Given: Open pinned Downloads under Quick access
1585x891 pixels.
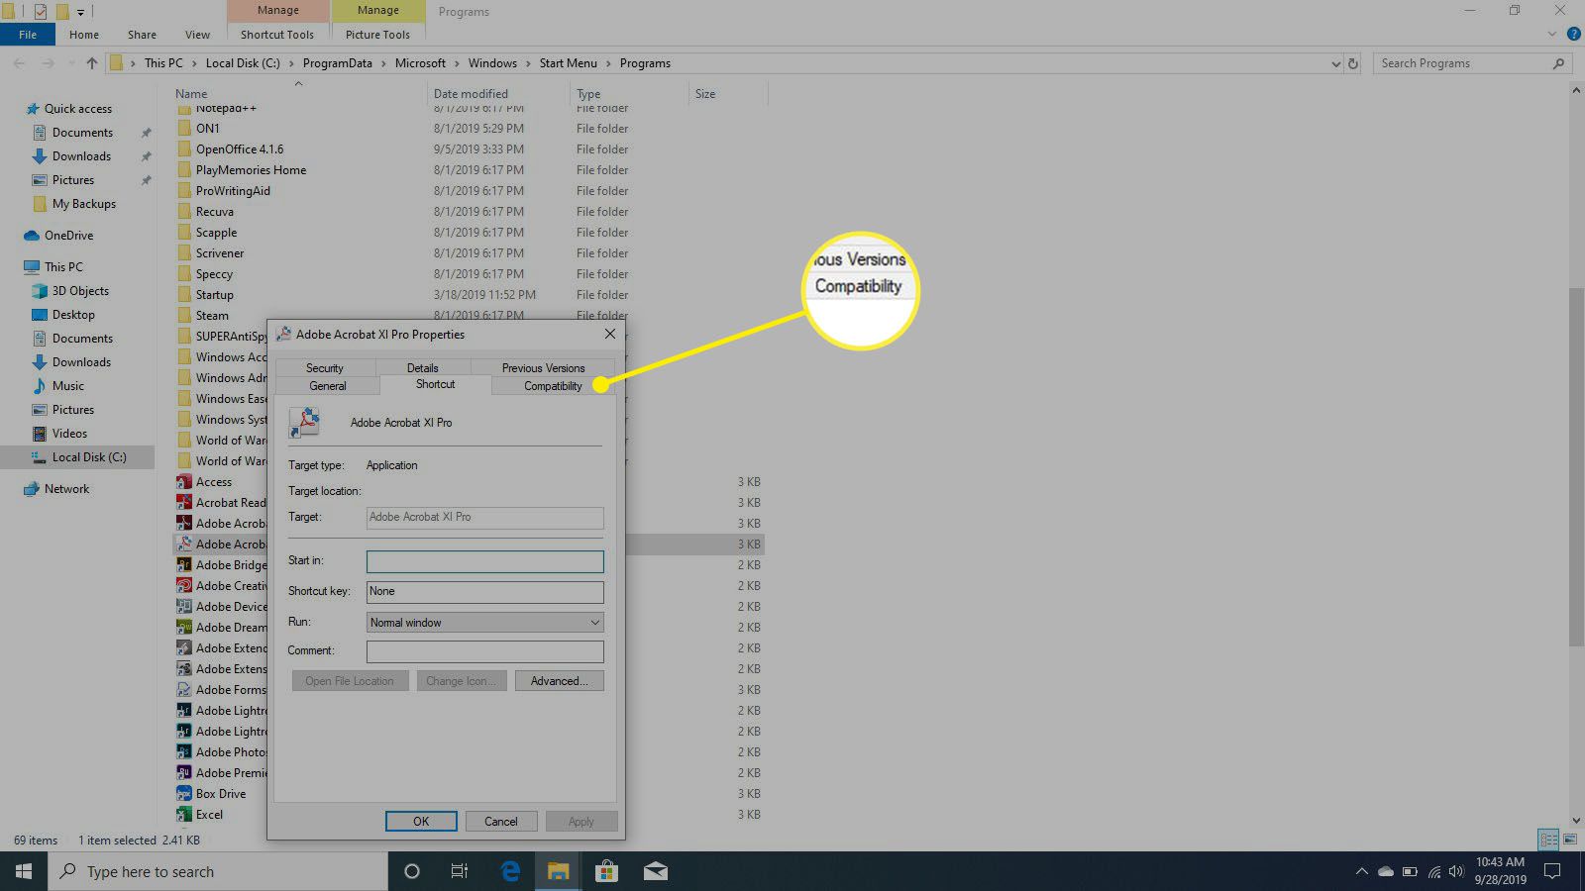Looking at the screenshot, I should pyautogui.click(x=81, y=156).
